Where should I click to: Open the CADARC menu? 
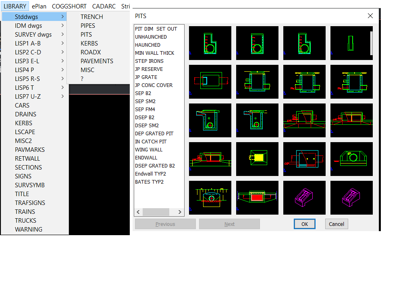point(104,6)
